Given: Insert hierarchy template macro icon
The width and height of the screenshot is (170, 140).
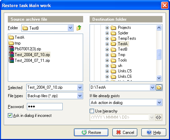Looking at the screenshot, I should [158, 117].
